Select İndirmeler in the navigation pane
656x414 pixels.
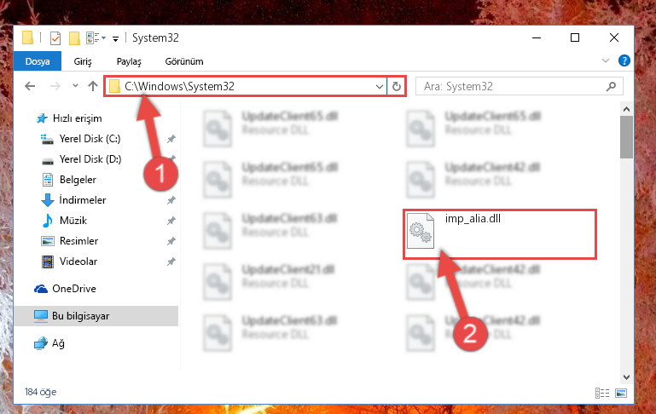click(x=83, y=200)
